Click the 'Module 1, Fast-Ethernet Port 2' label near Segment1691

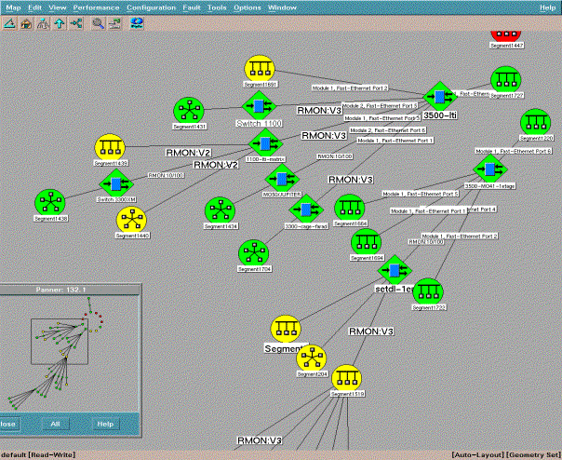pos(350,88)
